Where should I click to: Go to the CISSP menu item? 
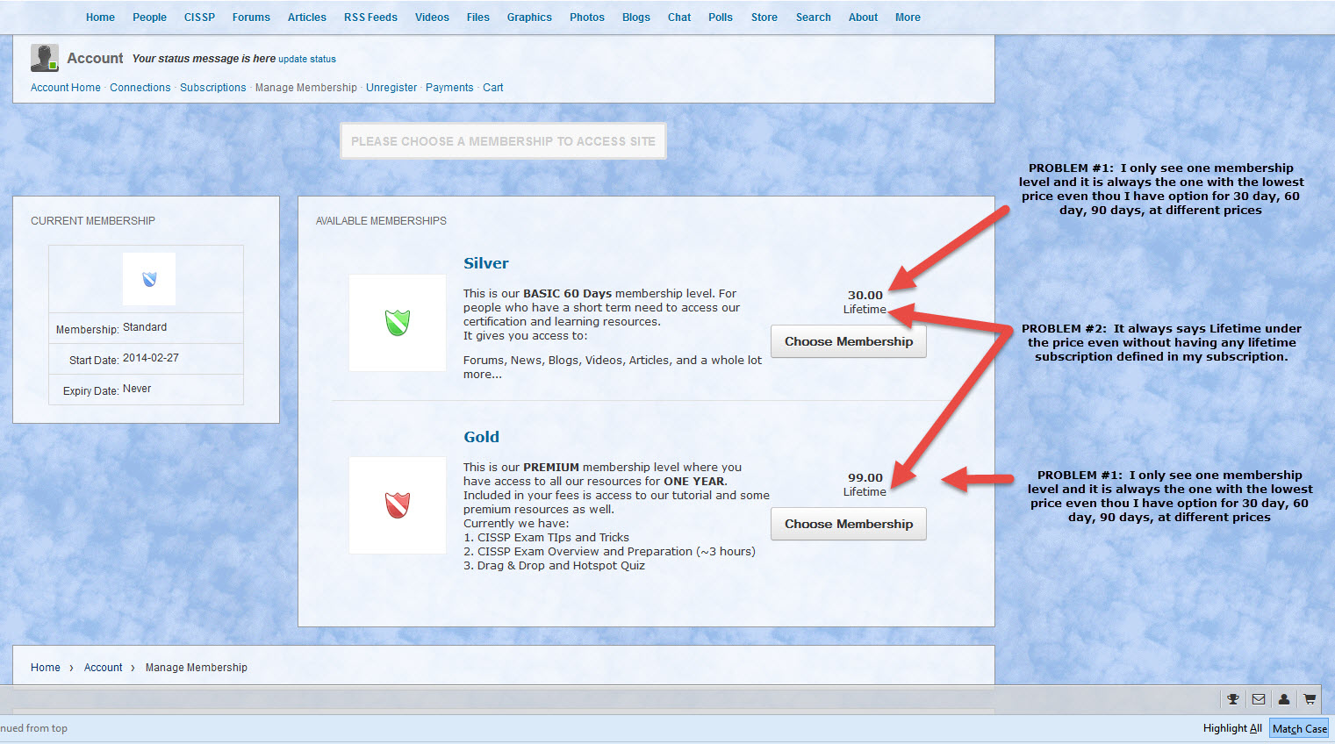tap(199, 18)
